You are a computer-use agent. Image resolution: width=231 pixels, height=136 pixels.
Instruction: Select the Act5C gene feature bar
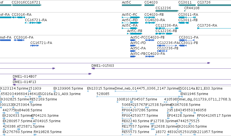(132, 5)
